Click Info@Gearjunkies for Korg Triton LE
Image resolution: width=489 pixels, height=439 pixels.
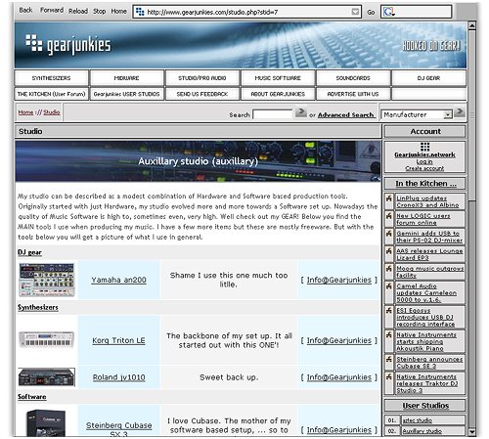(x=339, y=340)
